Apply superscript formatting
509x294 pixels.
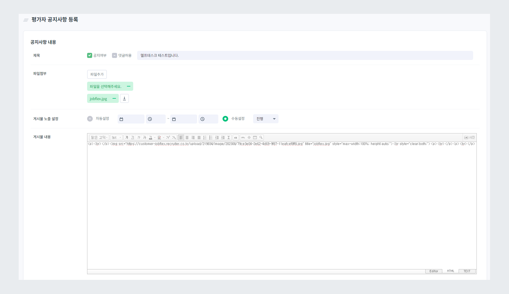[168, 137]
